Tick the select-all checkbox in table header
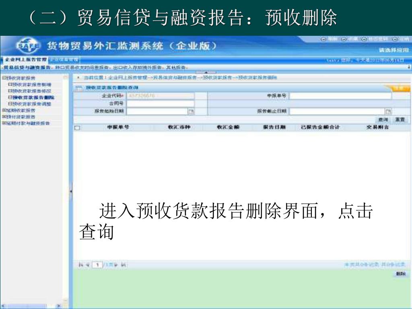The height and width of the screenshot is (309, 412). [77, 128]
